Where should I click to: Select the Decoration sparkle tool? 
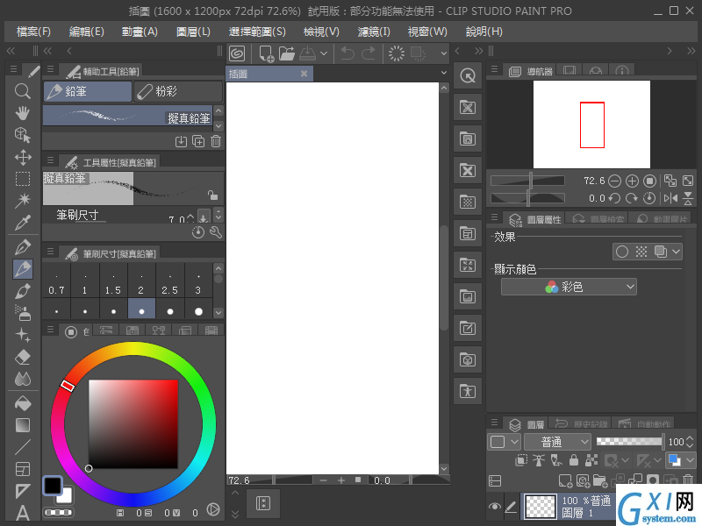[23, 335]
